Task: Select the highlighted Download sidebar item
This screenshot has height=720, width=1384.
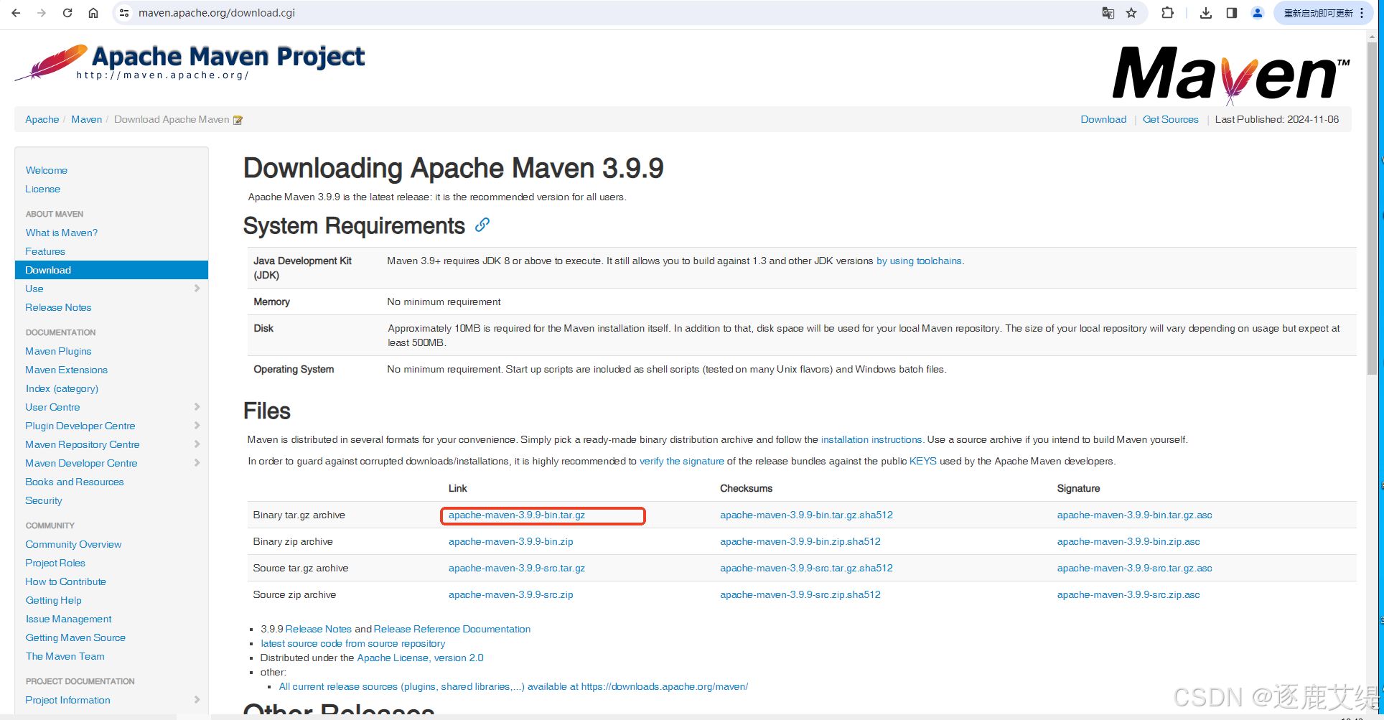Action: coord(111,270)
